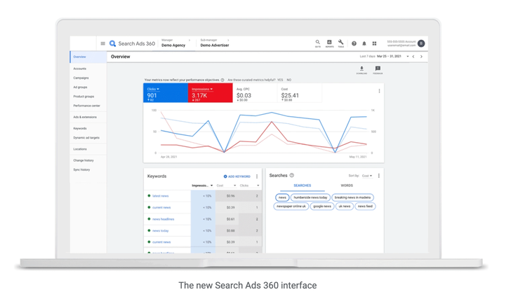Select the news search chip
The height and width of the screenshot is (308, 511).
point(283,197)
